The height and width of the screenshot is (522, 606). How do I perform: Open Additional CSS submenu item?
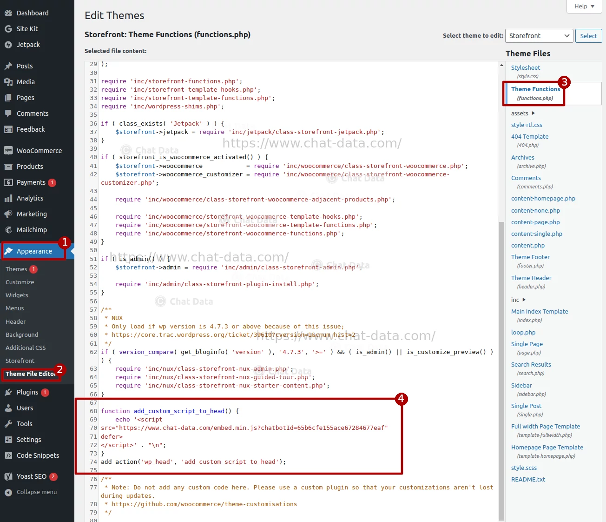pyautogui.click(x=26, y=348)
